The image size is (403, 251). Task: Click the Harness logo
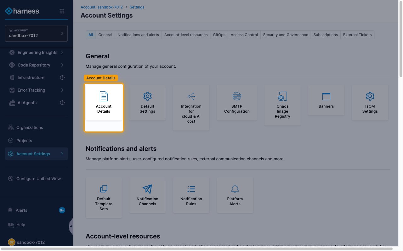(22, 11)
